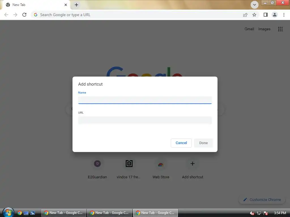This screenshot has width=290, height=217.
Task: Click the network tray icon
Action: tap(259, 213)
